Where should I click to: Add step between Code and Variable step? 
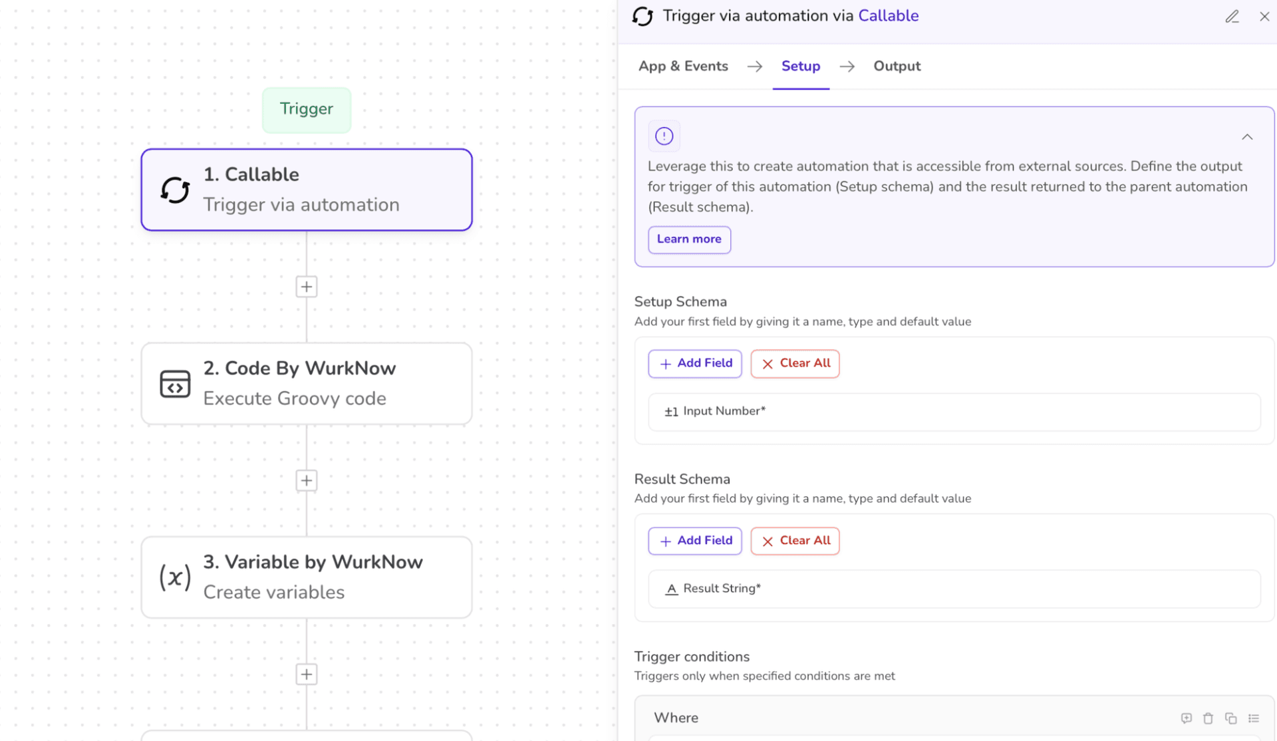(306, 480)
